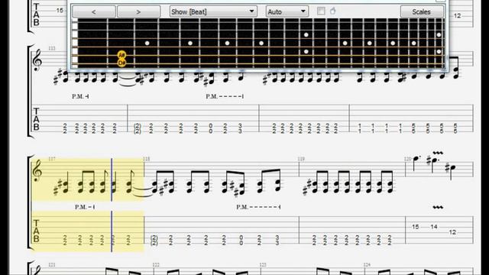Click the TAB clef in highlighted measure 117
Screen dimensions: 489x275
tap(36, 231)
